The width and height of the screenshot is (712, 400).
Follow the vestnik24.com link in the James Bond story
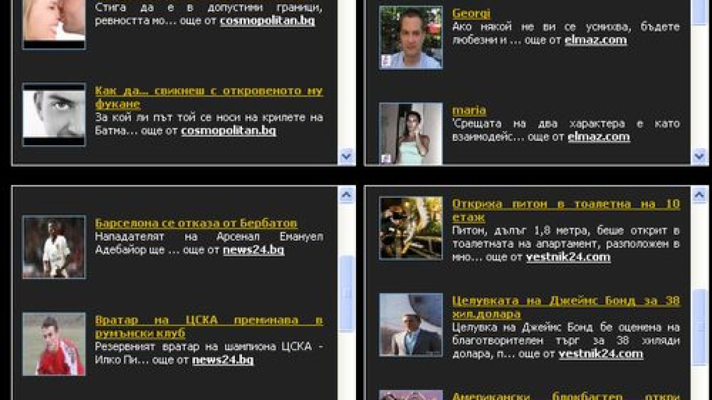[600, 354]
